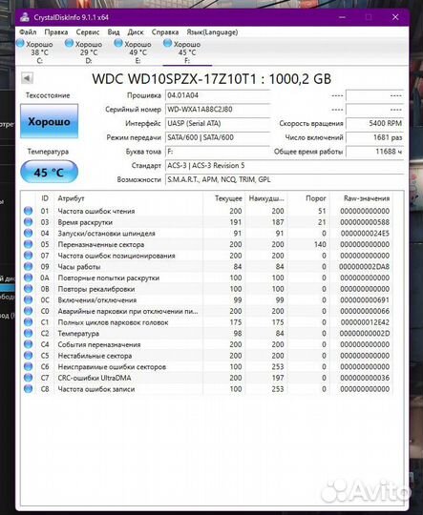423x515 pixels.
Task: Click status orb for Неисправимые ошибки секторов
Action: tap(29, 367)
